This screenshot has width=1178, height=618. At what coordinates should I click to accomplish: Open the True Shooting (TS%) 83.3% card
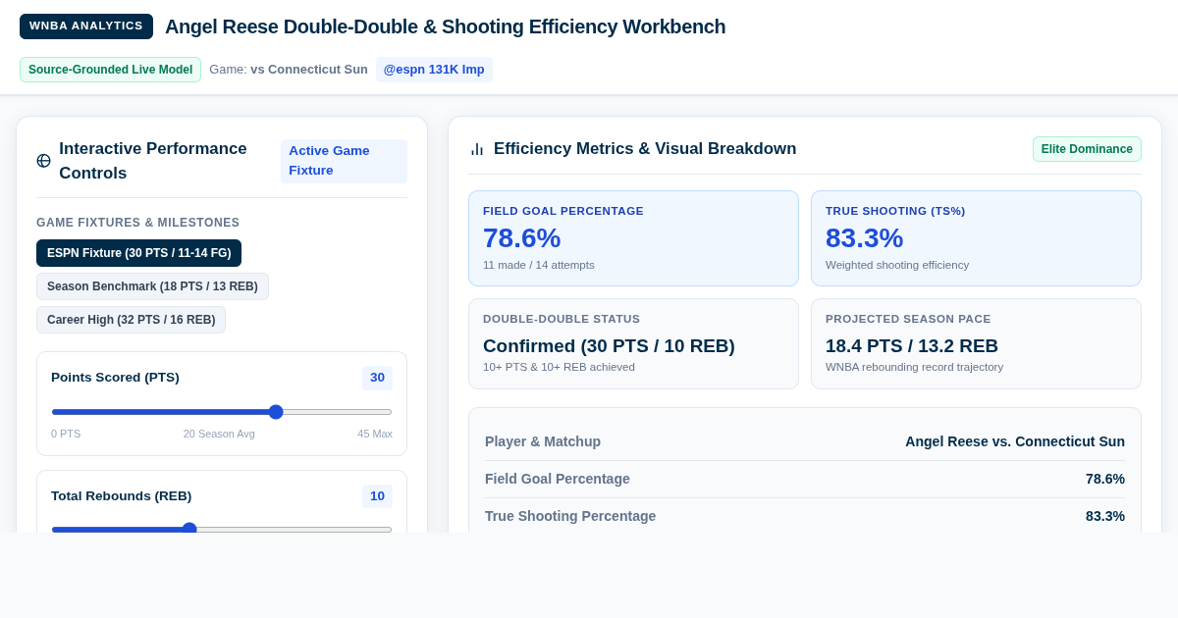click(x=976, y=238)
